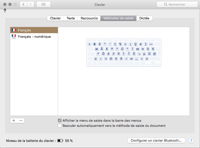Enable Basculer automatiquement vers la méthode checkbox
The width and height of the screenshot is (200, 148).
(x=60, y=126)
